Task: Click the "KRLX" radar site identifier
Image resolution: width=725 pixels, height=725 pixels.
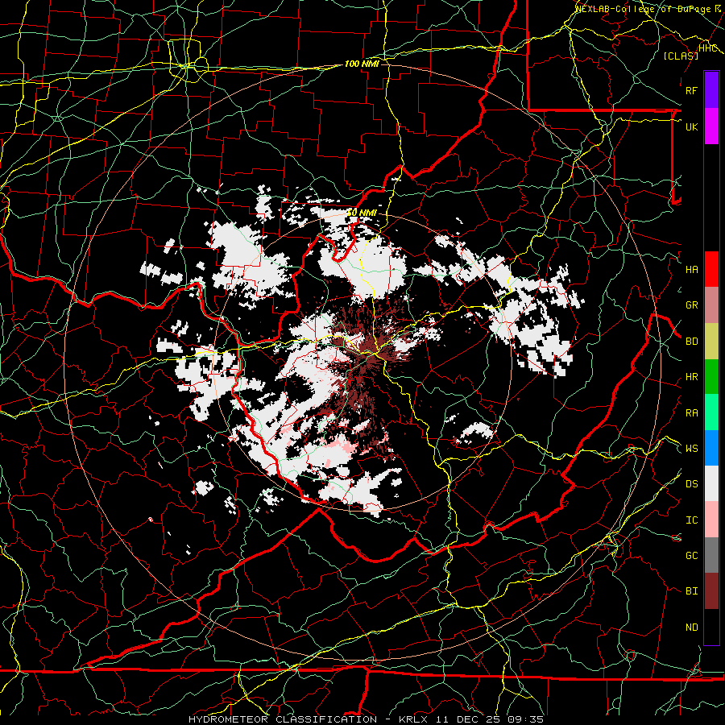Action: 413,719
